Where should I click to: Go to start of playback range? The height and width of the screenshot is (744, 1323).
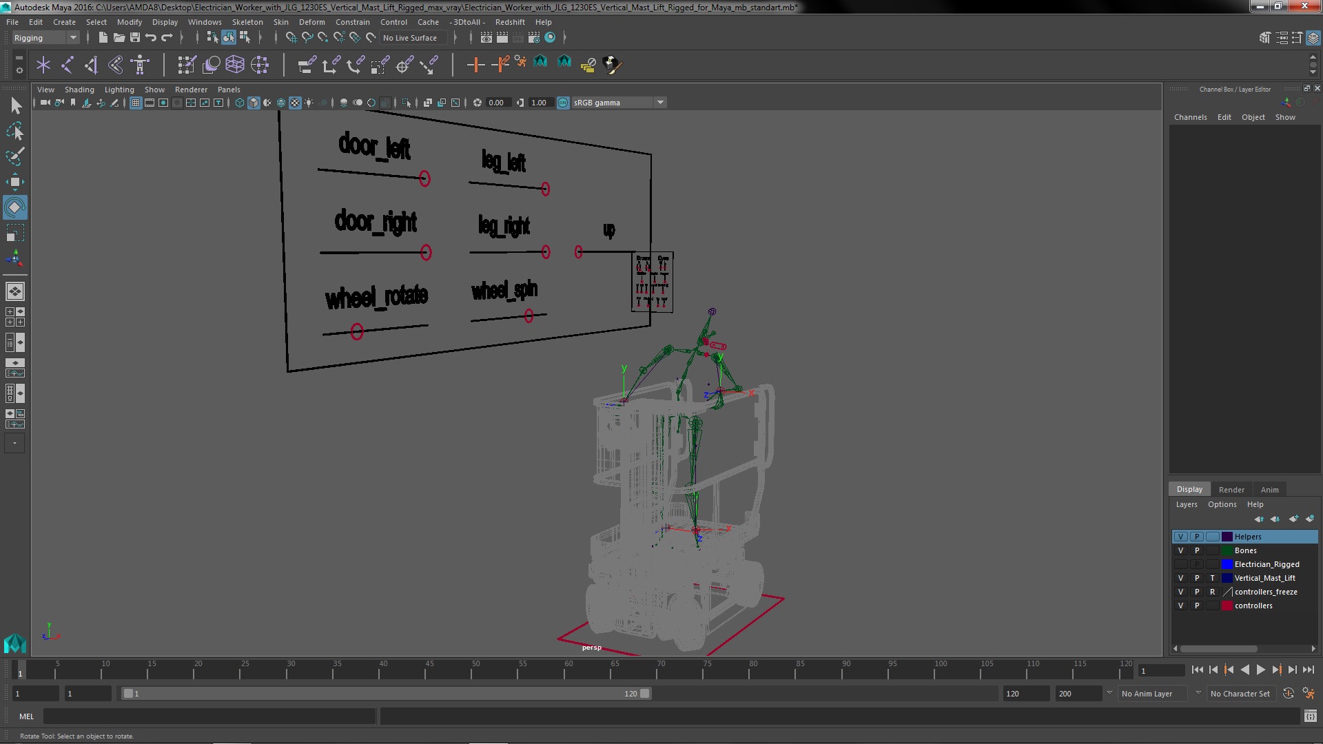pyautogui.click(x=1197, y=670)
